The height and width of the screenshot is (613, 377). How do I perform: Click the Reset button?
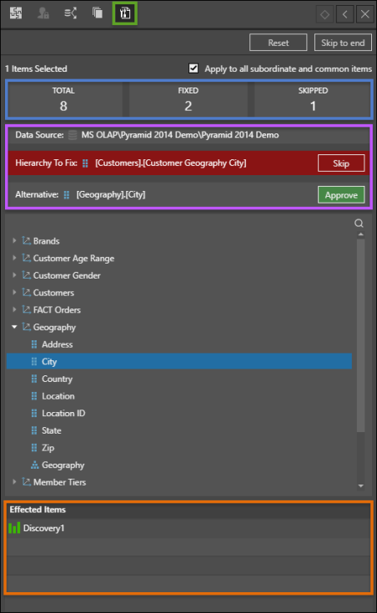point(278,43)
